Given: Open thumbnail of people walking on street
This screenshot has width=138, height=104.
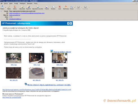Looking at the screenshot, I should [x=14, y=58].
